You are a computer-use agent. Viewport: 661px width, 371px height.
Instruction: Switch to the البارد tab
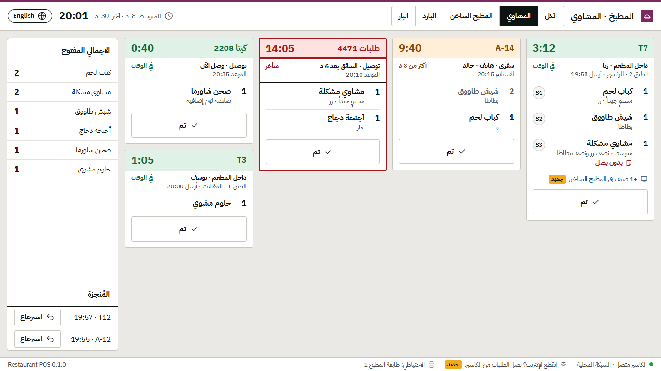429,16
